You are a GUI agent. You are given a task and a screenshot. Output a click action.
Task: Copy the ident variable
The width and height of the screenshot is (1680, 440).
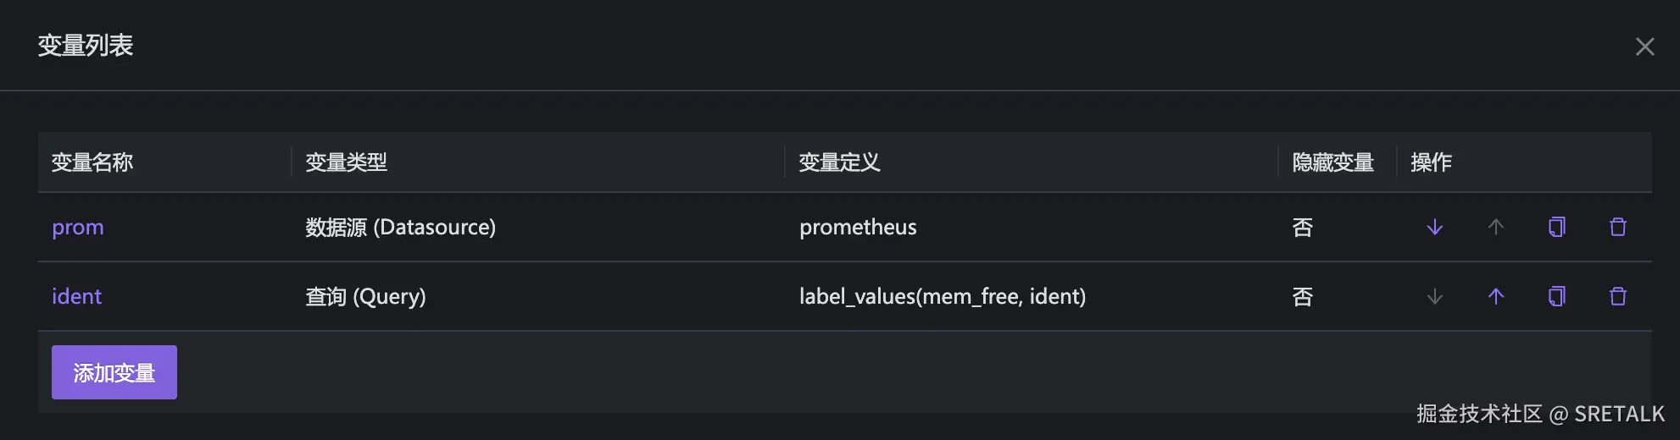point(1557,296)
